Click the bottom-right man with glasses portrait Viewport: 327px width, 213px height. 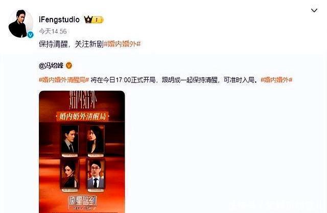[96, 175]
